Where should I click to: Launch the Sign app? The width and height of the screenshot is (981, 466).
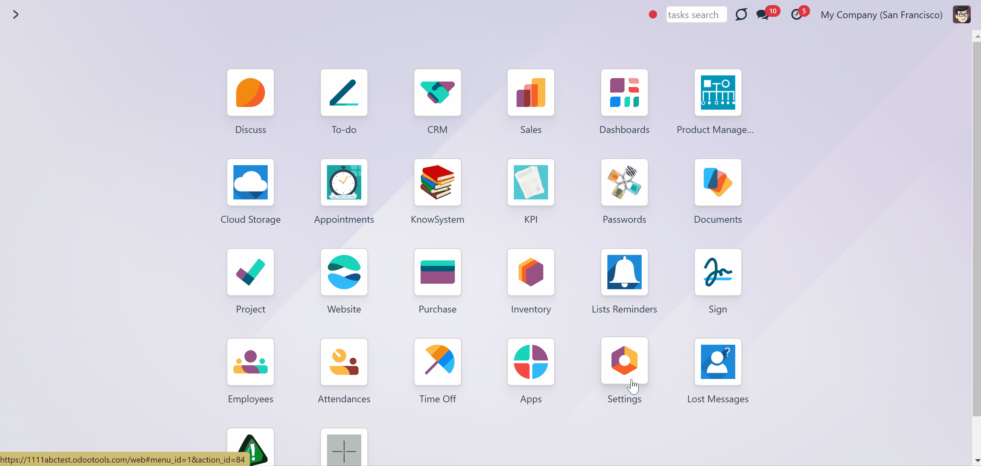[x=717, y=272]
